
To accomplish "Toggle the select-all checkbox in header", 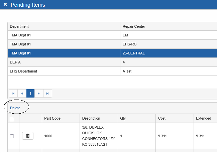I will [x=12, y=119].
